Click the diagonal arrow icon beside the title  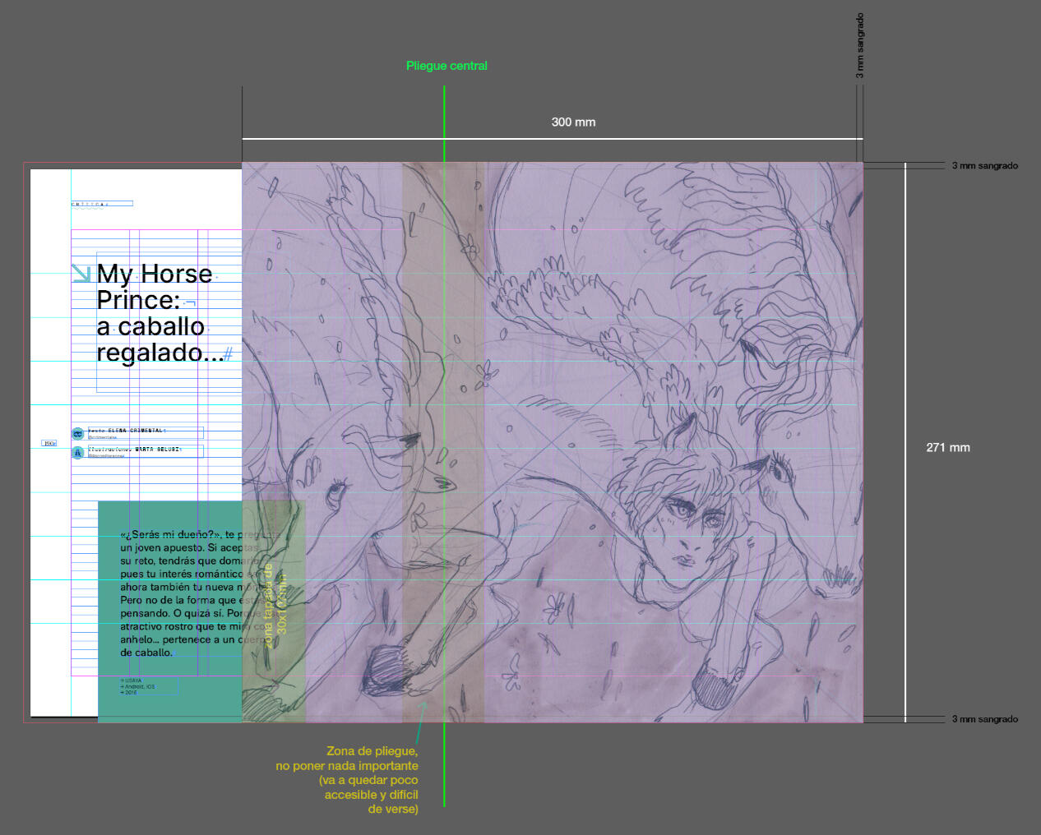[81, 273]
